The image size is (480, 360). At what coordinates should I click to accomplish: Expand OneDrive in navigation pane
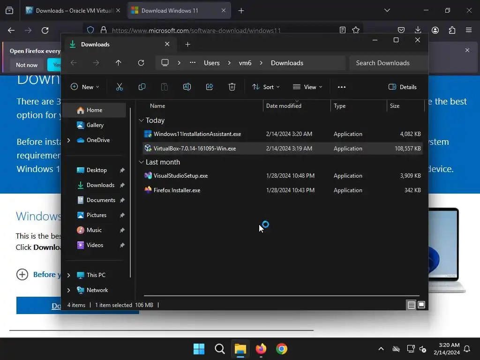[69, 140]
